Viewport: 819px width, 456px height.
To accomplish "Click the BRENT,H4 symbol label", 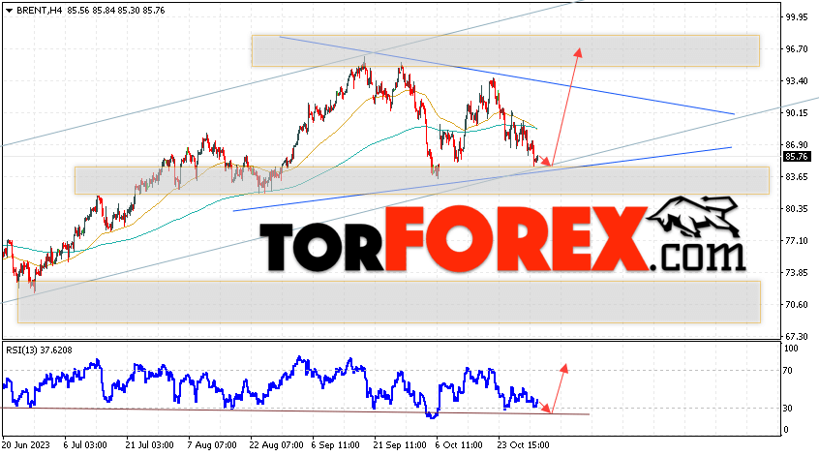I will (39, 11).
